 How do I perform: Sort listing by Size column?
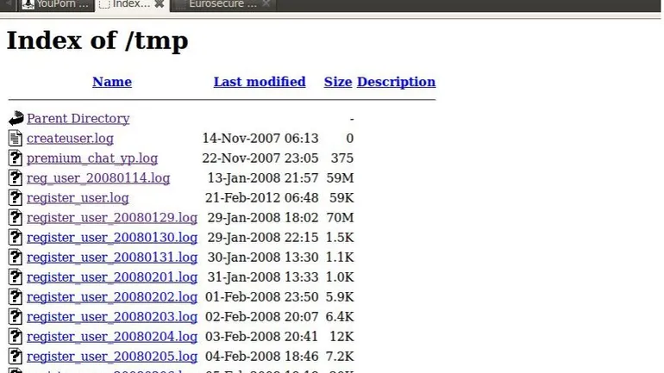tap(338, 82)
